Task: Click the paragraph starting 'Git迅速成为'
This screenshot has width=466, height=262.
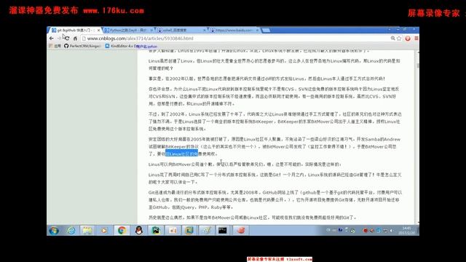Action: [275, 200]
